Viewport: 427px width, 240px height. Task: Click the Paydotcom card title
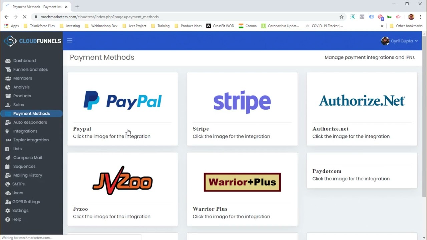pos(327,171)
